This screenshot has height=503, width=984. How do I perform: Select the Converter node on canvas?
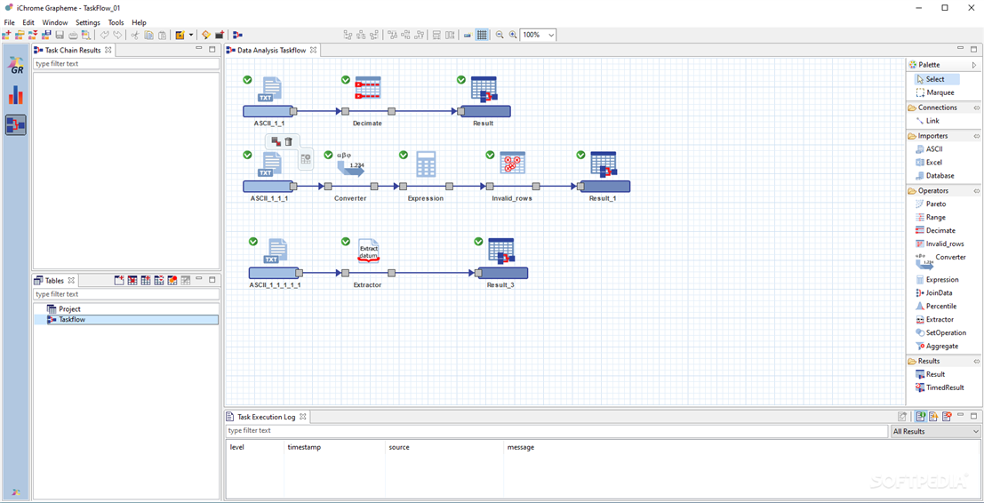351,164
